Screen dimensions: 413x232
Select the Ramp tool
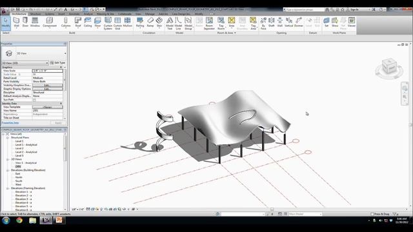pyautogui.click(x=150, y=22)
